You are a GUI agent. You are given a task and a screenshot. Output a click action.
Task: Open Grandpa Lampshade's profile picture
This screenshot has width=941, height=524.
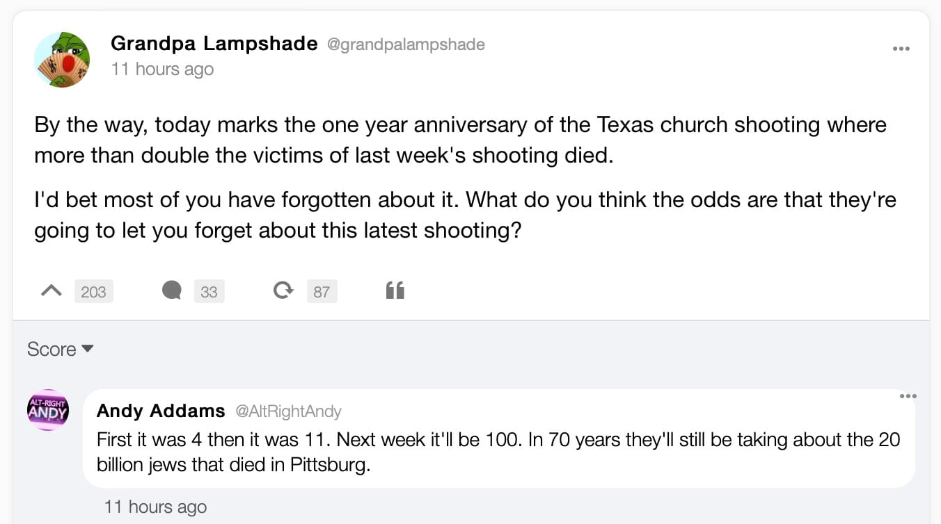[62, 59]
